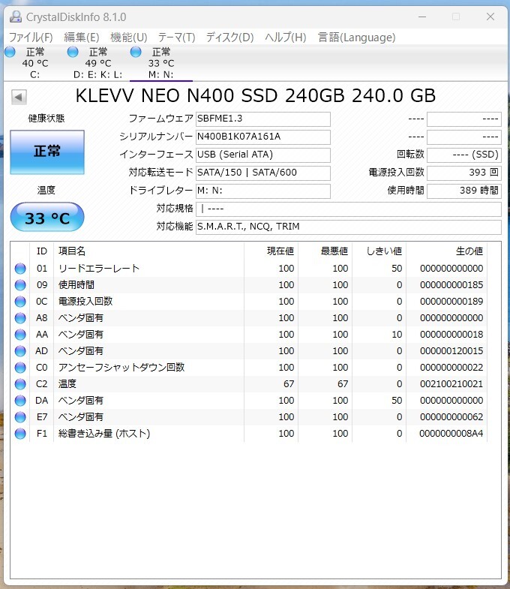Select the M: N: drive tab
This screenshot has height=589, width=510.
[x=161, y=63]
